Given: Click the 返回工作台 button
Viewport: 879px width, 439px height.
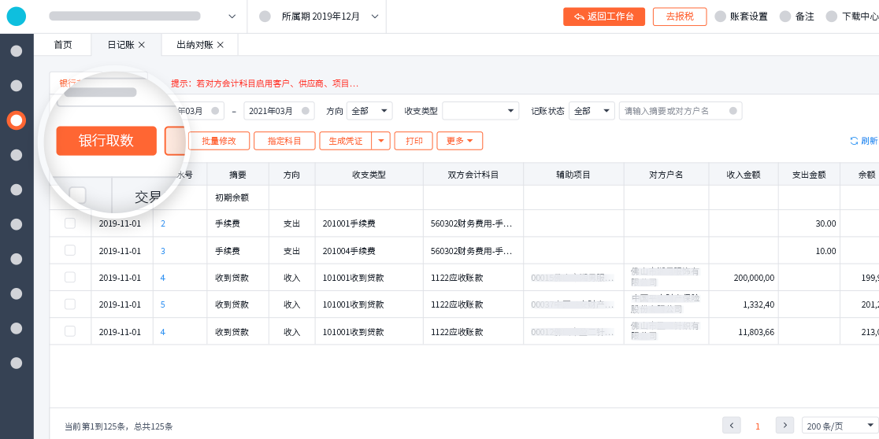Looking at the screenshot, I should (x=604, y=17).
